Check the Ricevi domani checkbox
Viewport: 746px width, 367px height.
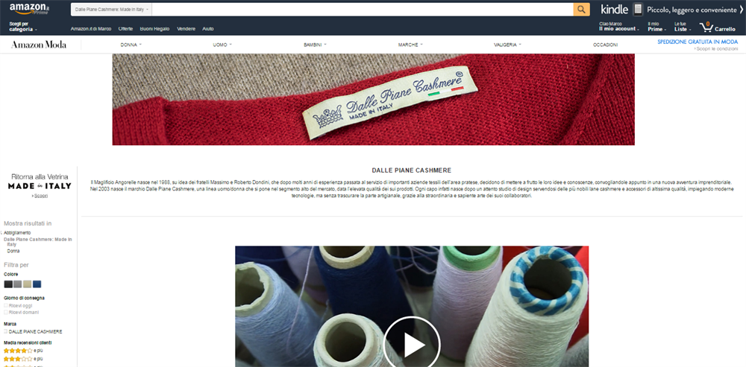(x=6, y=313)
